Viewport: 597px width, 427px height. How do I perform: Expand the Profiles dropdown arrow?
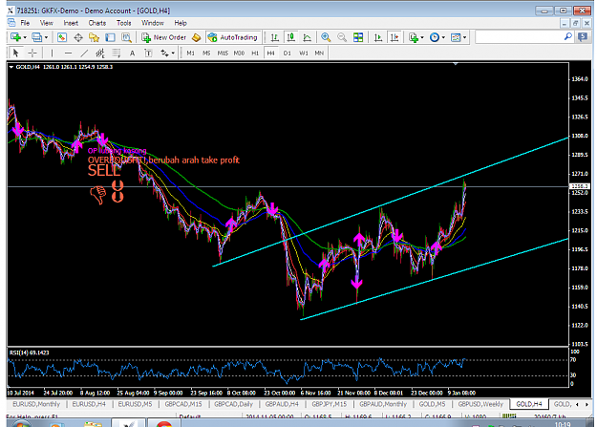pos(46,37)
